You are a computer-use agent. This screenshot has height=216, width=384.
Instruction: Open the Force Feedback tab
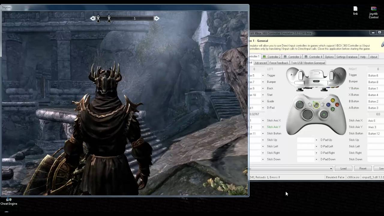point(278,63)
